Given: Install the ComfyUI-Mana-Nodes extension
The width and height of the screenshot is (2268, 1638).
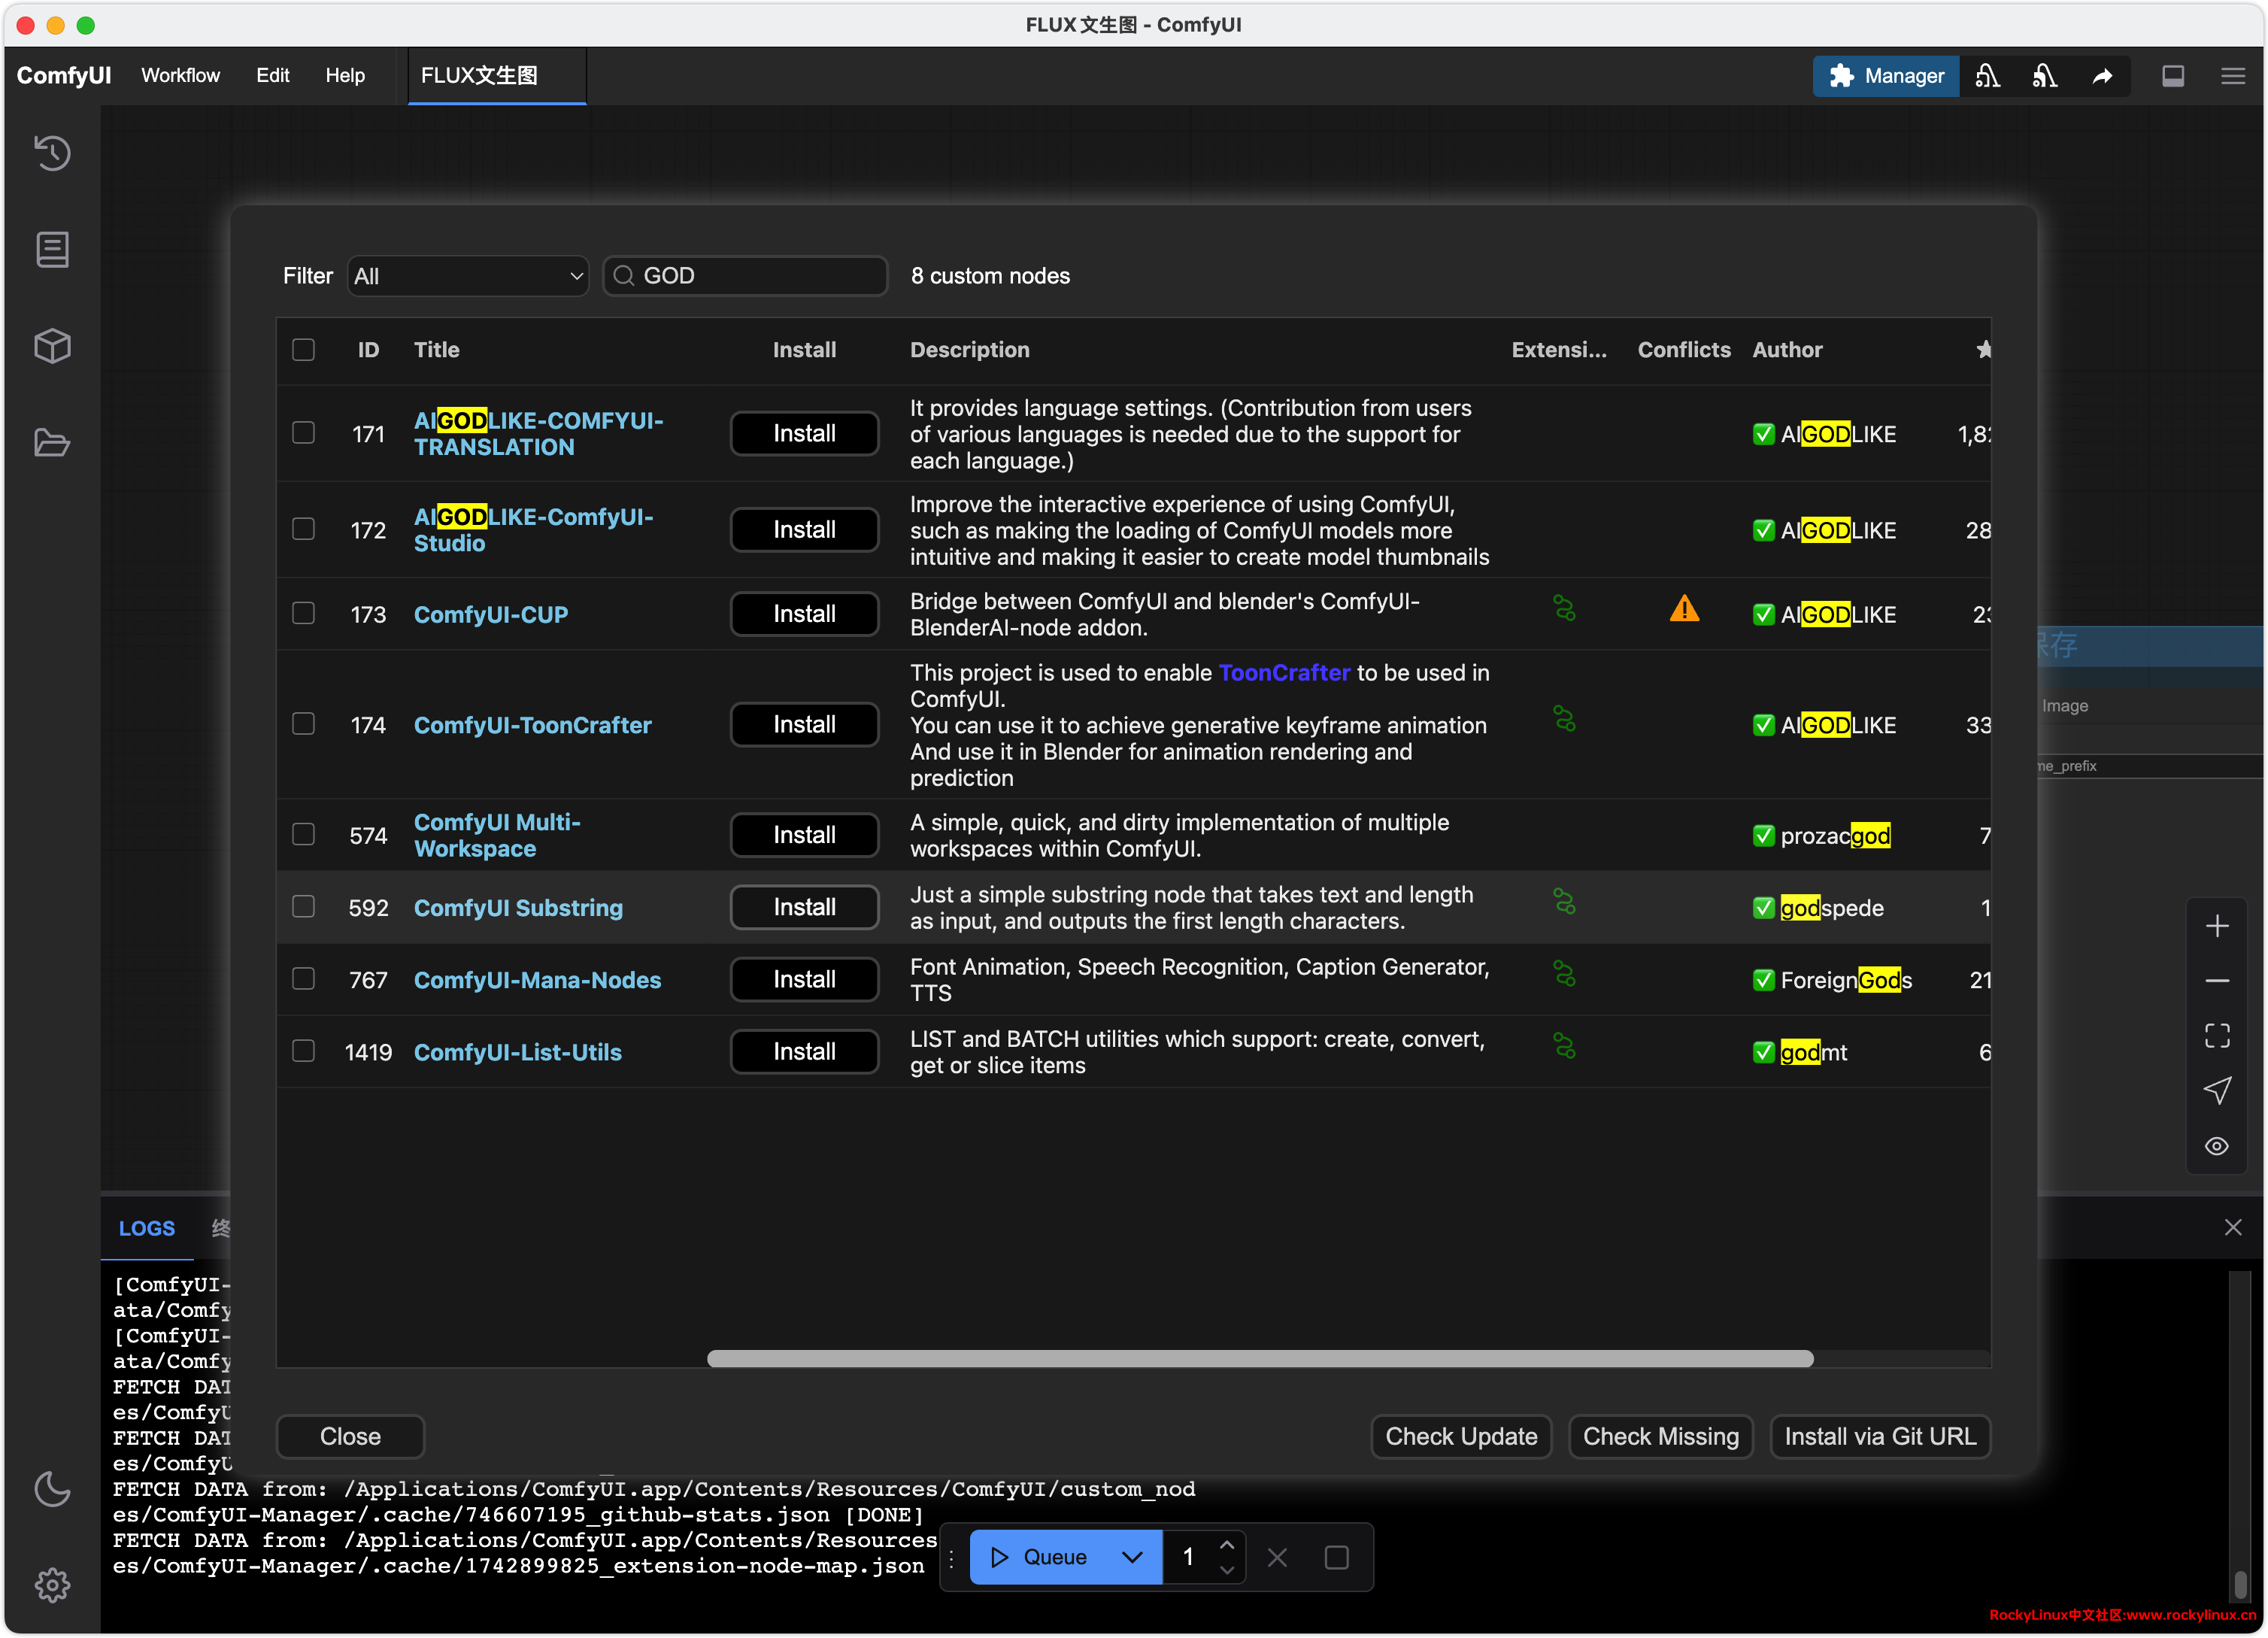Looking at the screenshot, I should 804,980.
